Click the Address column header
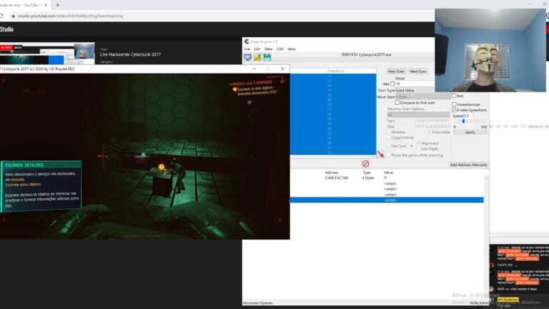Screen dimensions: 549x309 pos(331,172)
